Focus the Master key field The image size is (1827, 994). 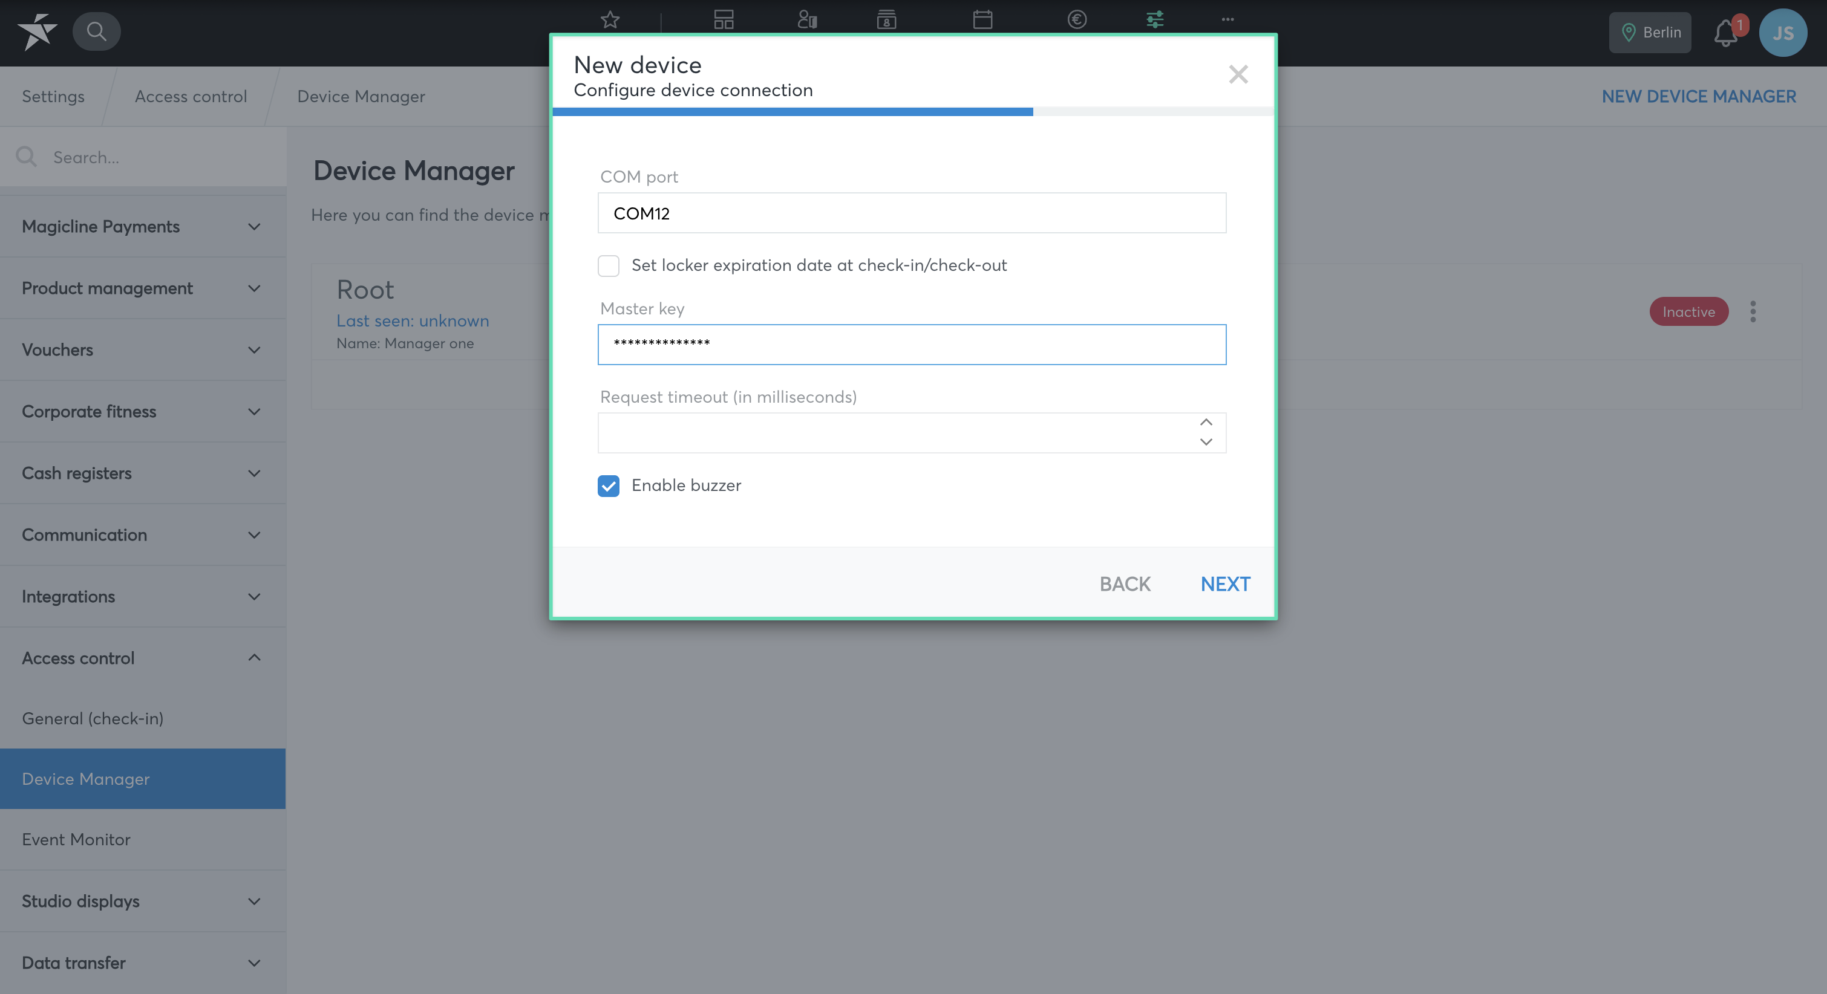coord(911,345)
